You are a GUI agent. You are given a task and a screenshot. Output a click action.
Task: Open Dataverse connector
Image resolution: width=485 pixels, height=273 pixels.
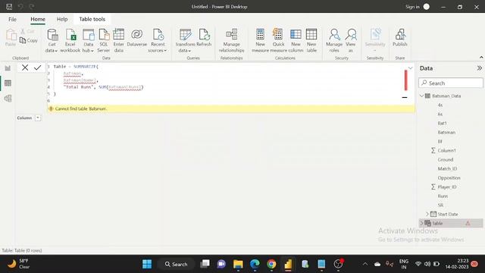[136, 38]
